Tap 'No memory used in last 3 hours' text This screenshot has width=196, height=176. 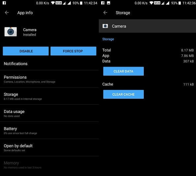tap(22, 167)
